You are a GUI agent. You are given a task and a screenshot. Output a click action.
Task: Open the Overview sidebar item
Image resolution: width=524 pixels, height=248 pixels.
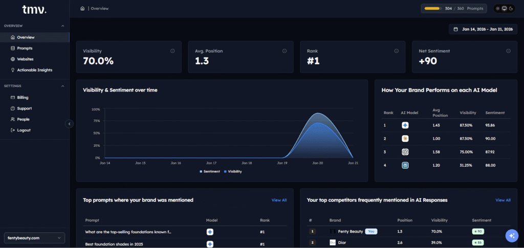click(35, 37)
